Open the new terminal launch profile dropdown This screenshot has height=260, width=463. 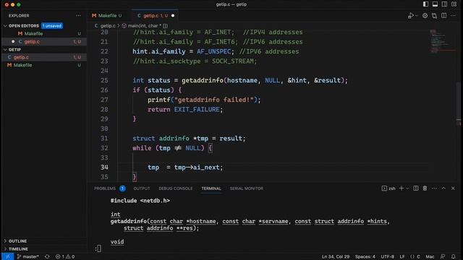(x=407, y=188)
